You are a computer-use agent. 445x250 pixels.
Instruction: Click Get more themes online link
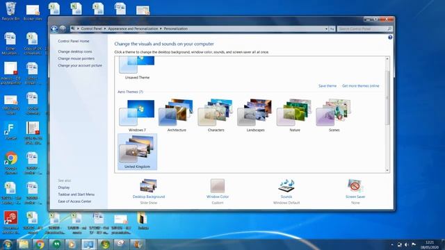pos(360,86)
